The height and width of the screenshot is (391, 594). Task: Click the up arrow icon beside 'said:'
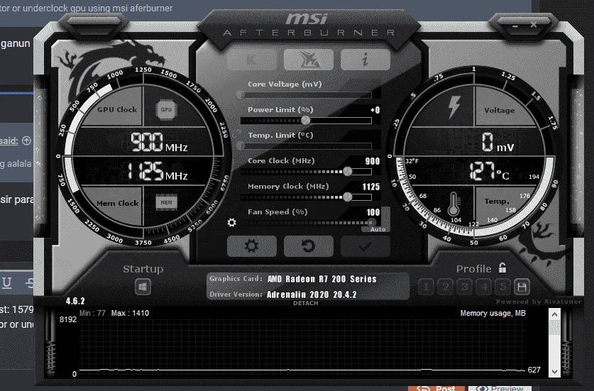pyautogui.click(x=26, y=141)
